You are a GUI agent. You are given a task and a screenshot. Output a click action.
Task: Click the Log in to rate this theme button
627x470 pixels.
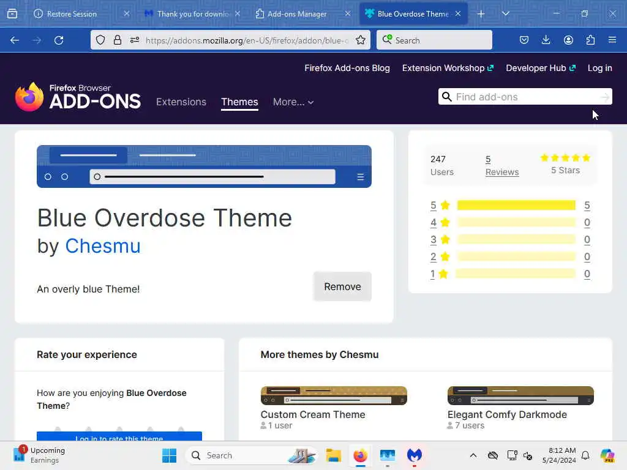119,436
